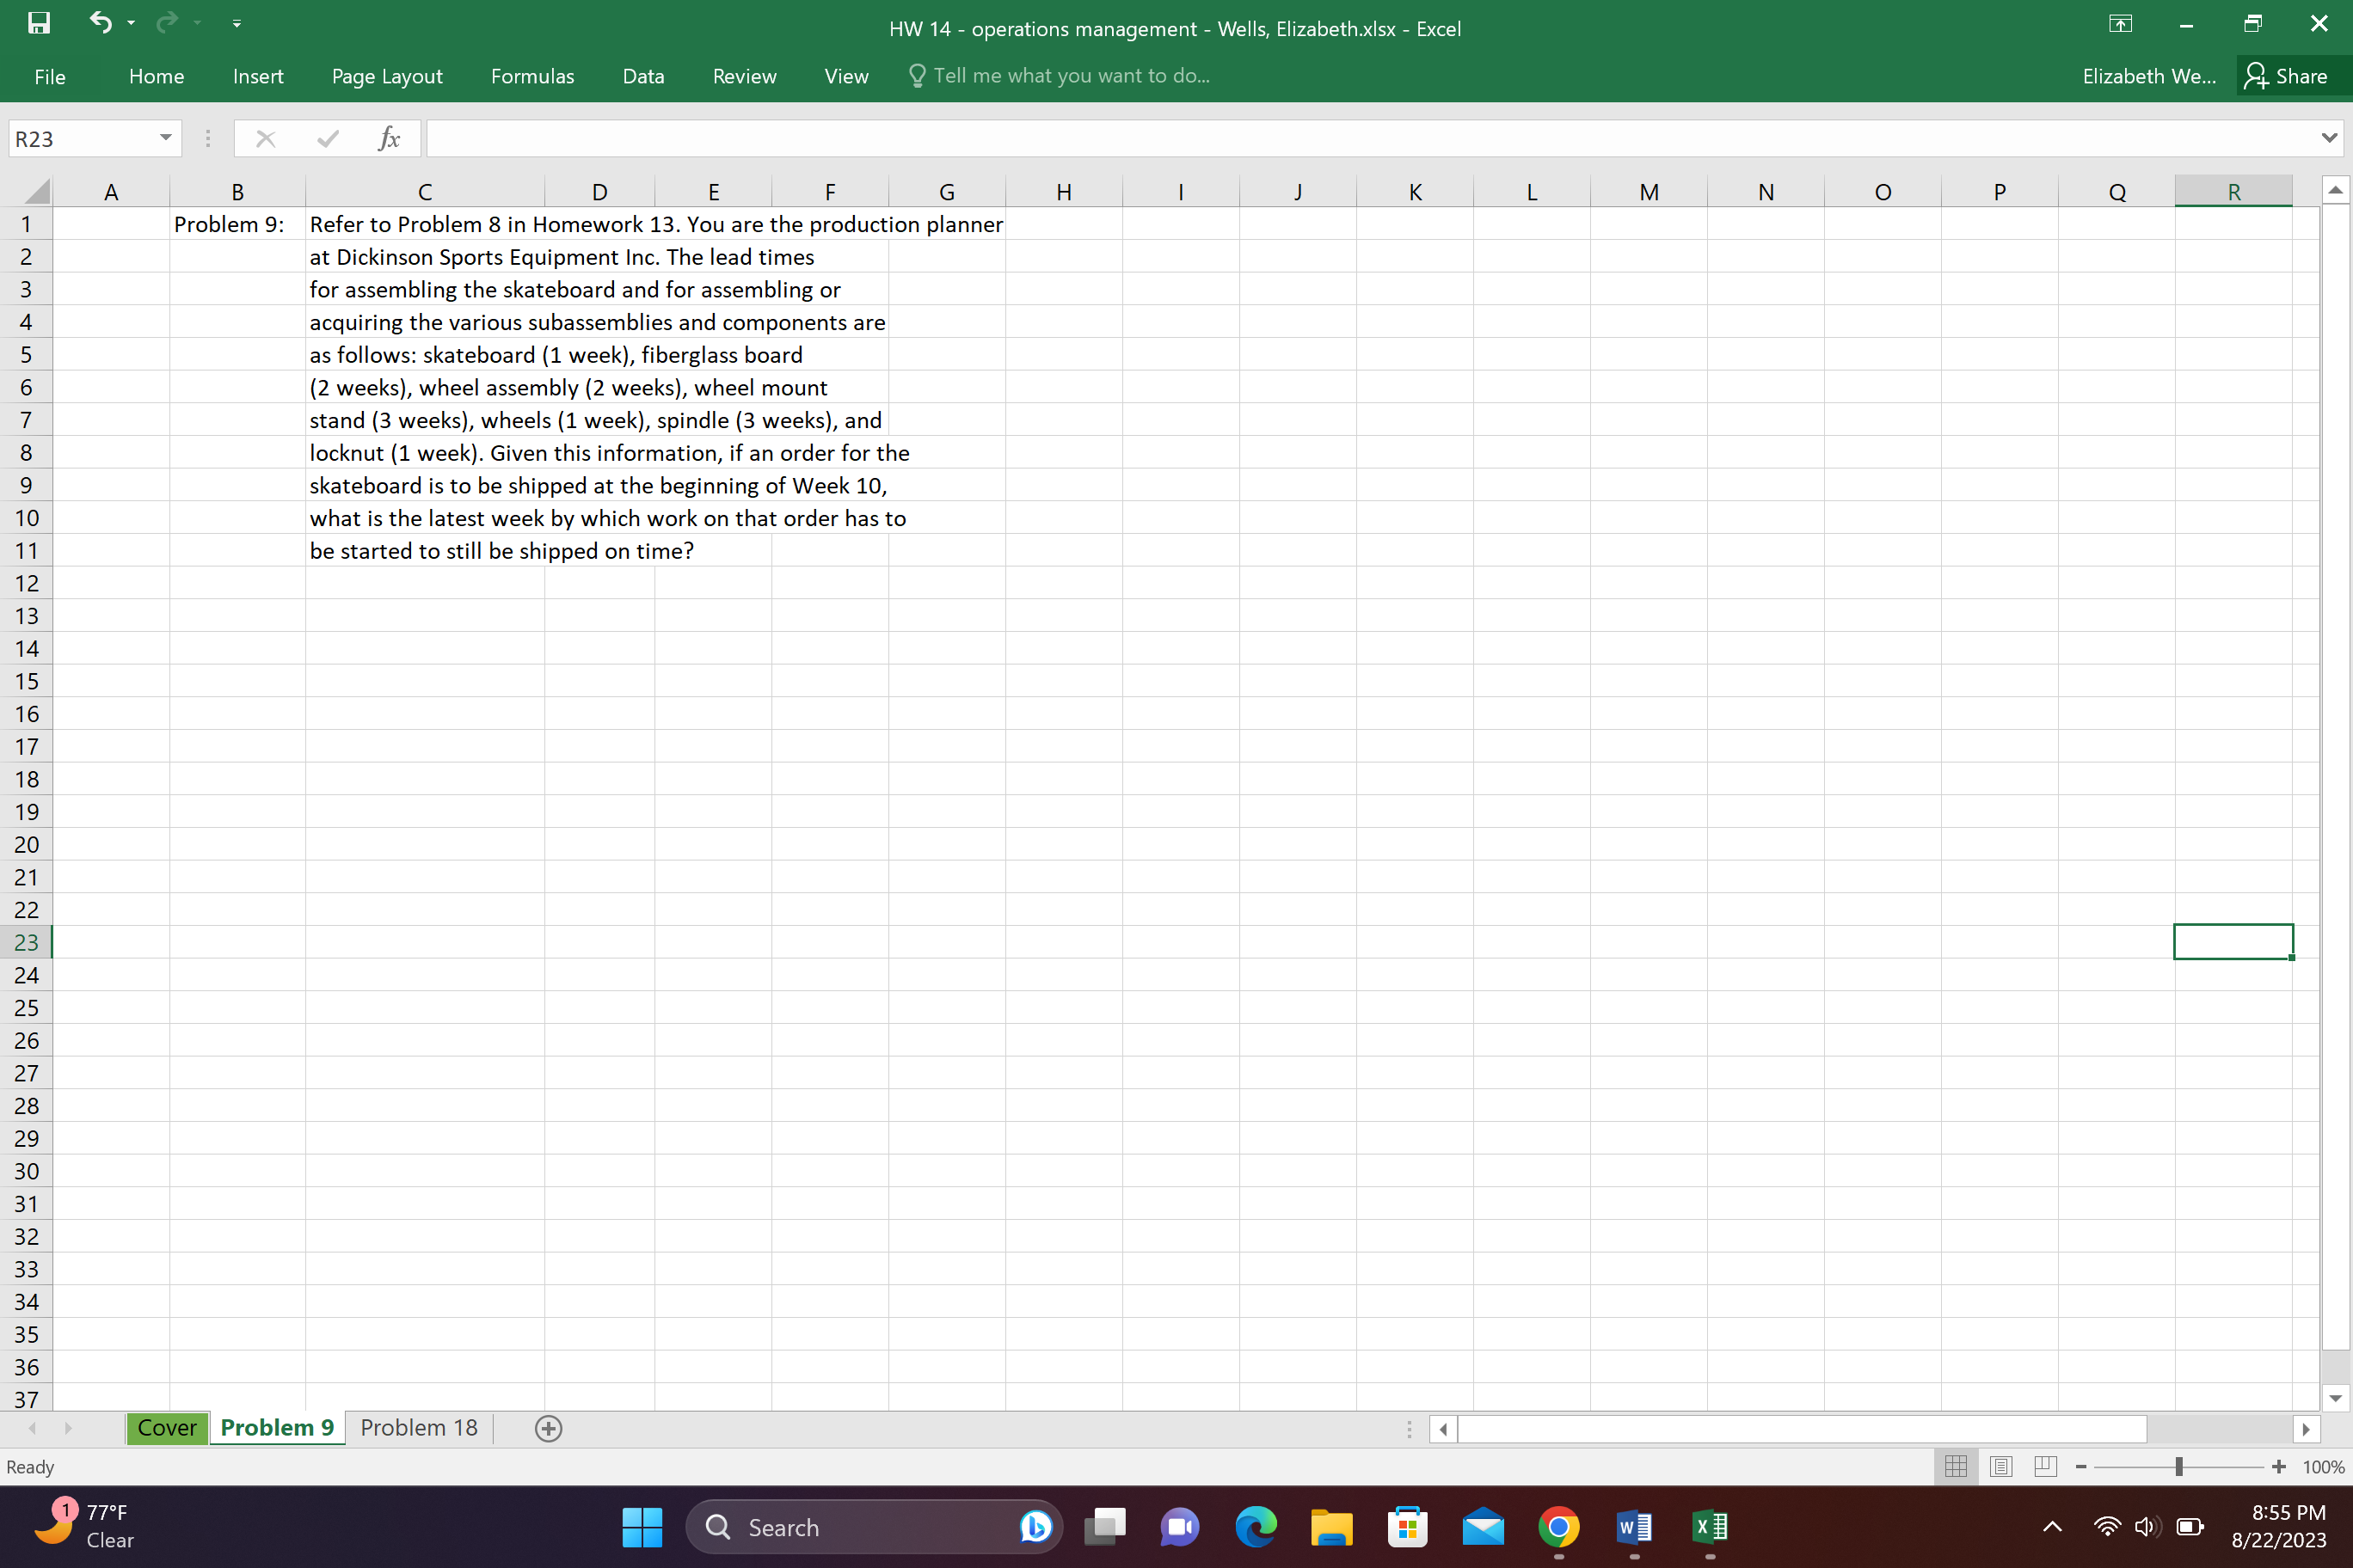2353x1568 pixels.
Task: Click the Tell me search field
Action: (1071, 77)
